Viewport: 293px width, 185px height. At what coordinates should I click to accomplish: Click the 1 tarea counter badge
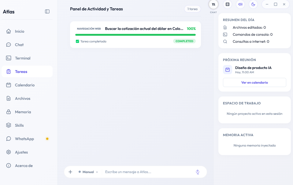(x=192, y=9)
